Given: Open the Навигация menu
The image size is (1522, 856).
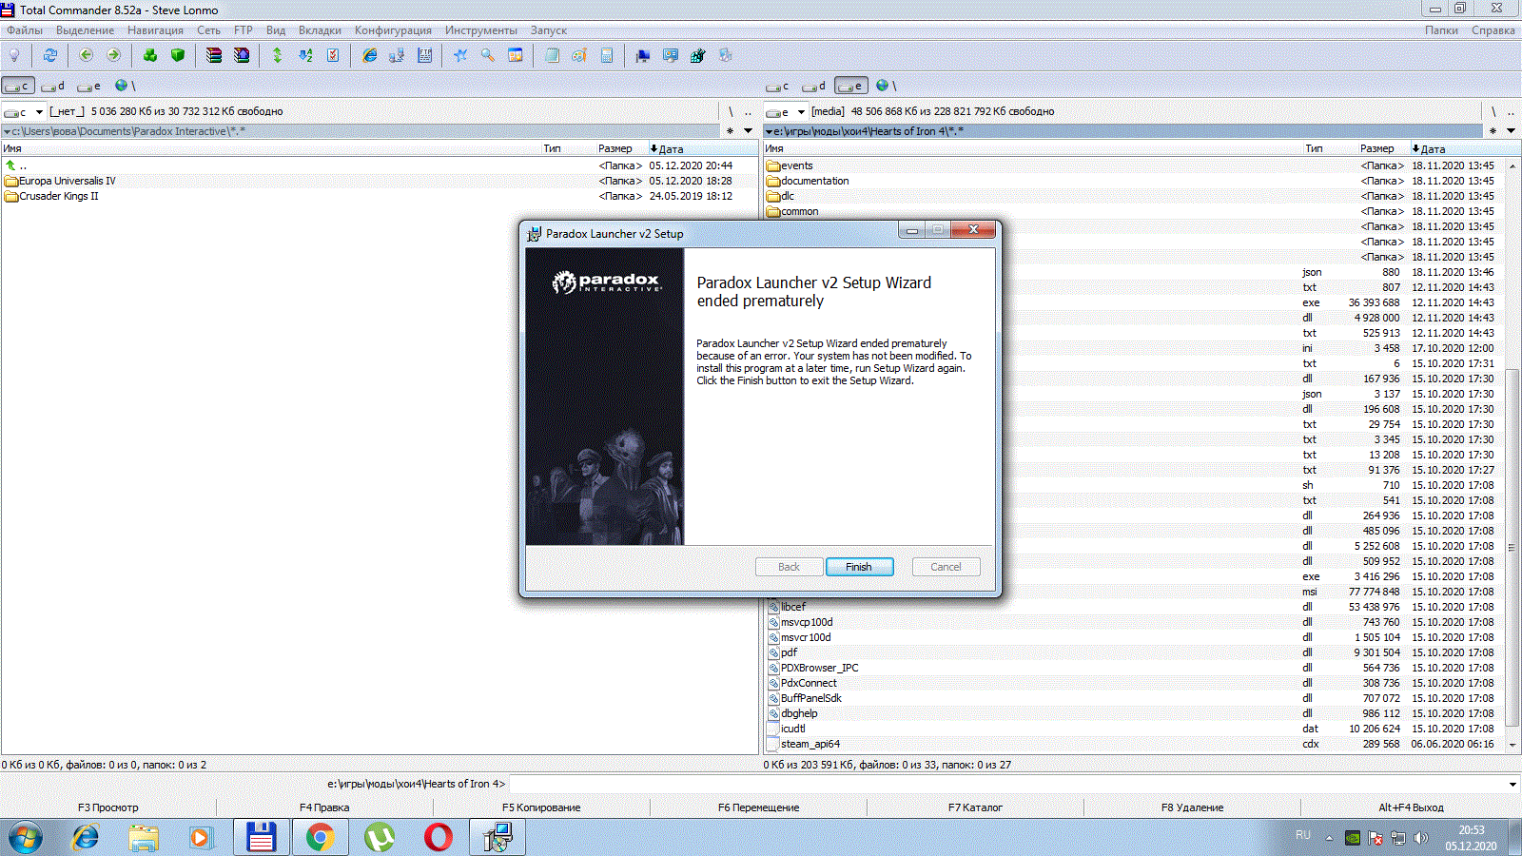Looking at the screenshot, I should tap(155, 30).
